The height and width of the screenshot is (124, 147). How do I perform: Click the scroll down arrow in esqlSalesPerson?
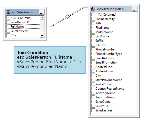pyautogui.click(x=42, y=36)
